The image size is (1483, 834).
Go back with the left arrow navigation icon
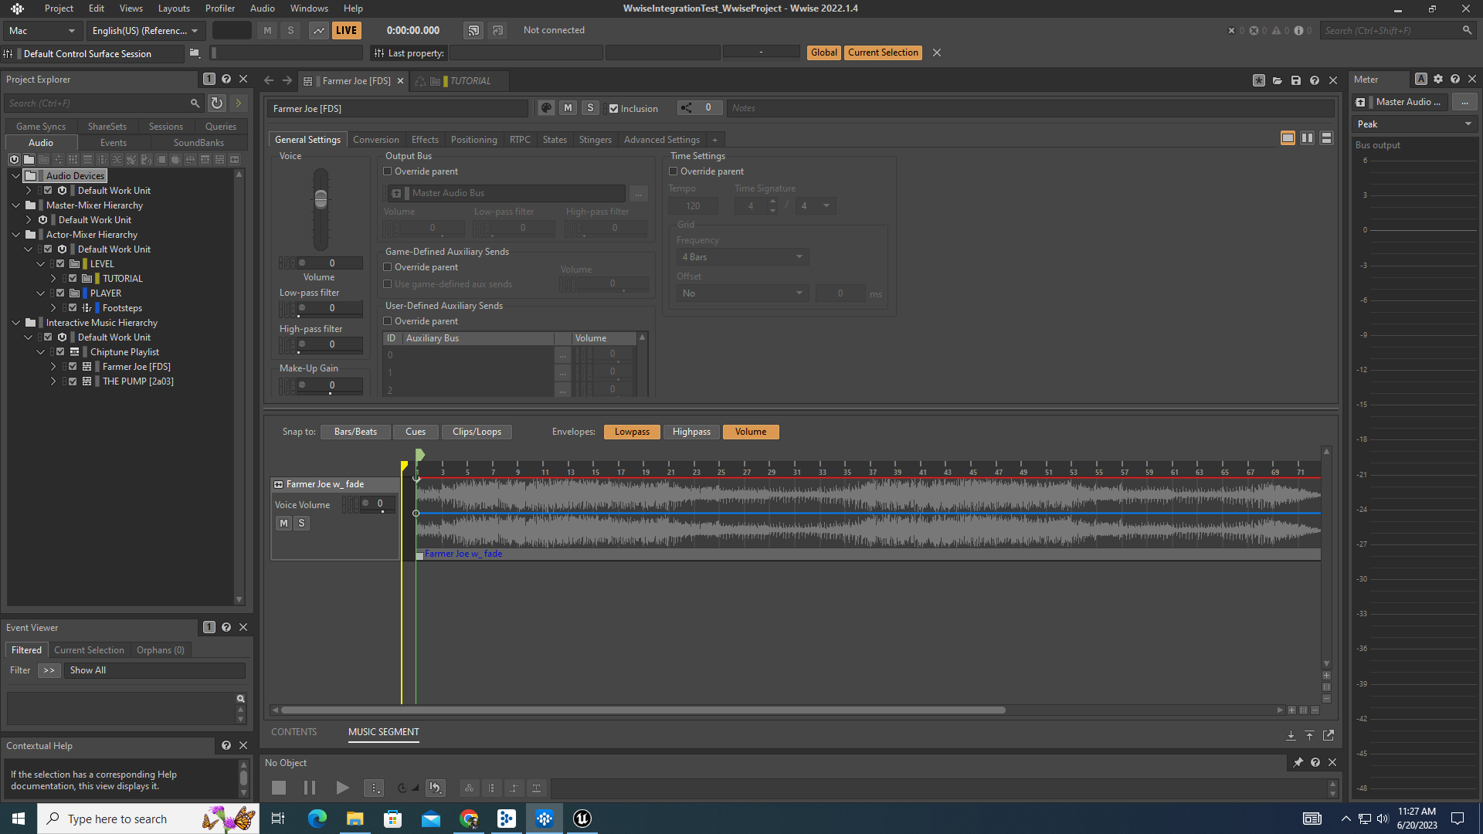pyautogui.click(x=269, y=80)
